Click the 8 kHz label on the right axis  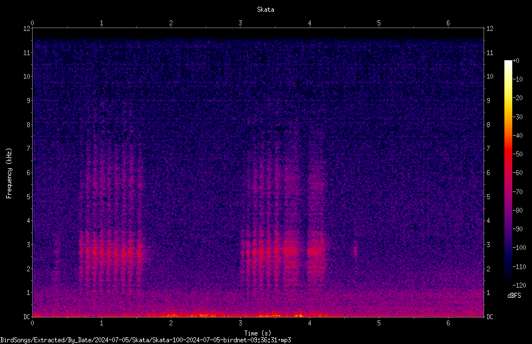tap(488, 125)
